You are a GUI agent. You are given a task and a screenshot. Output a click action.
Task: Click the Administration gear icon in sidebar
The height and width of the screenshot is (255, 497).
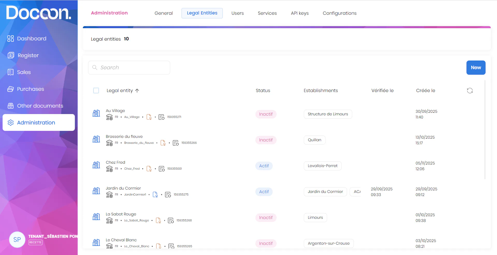(x=11, y=123)
